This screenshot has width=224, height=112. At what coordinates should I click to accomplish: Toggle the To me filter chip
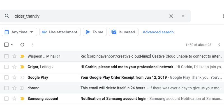95,32
